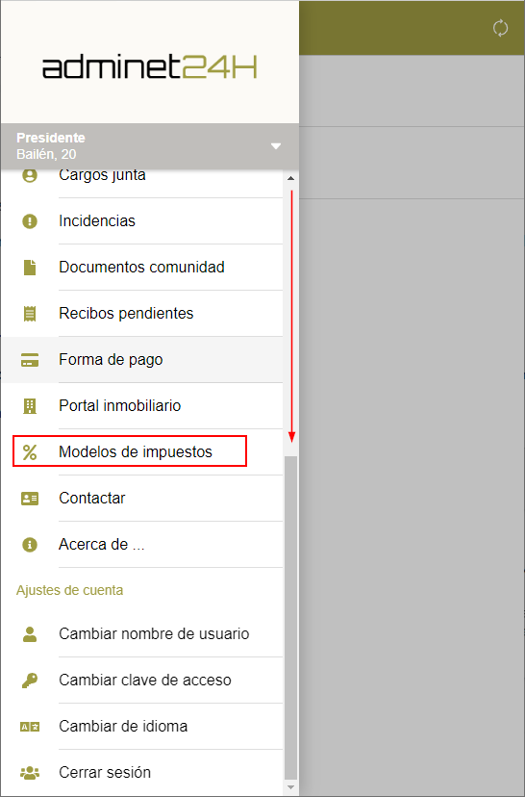Click the percent icon for Modelos de impuestos

coord(30,451)
